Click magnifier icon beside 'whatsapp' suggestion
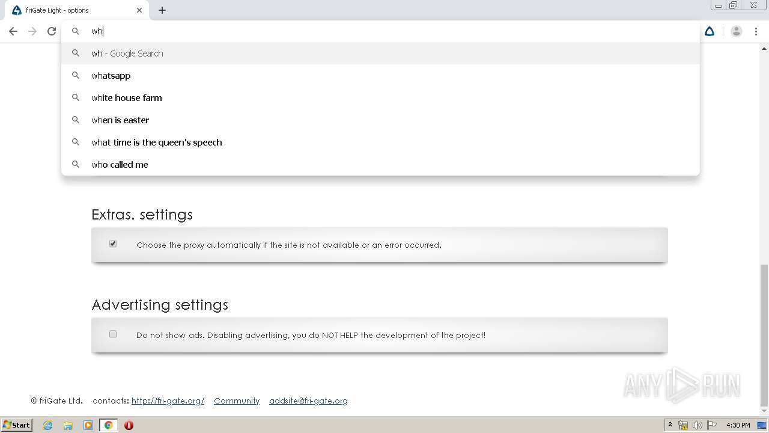769x433 pixels. coord(76,76)
